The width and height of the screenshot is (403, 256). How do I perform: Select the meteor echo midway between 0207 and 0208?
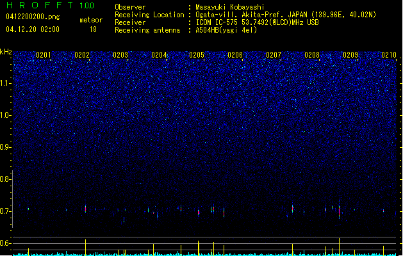(x=293, y=209)
